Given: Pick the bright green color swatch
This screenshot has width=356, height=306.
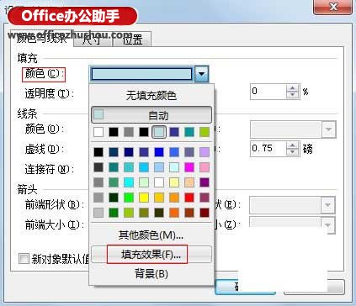Looking at the screenshot, I should pos(129,198).
